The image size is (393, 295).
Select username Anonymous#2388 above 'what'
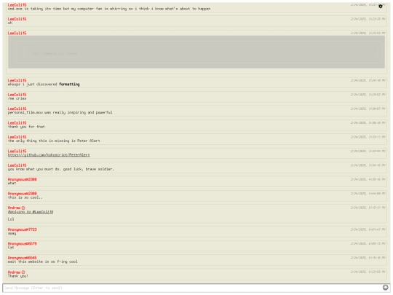coord(22,179)
